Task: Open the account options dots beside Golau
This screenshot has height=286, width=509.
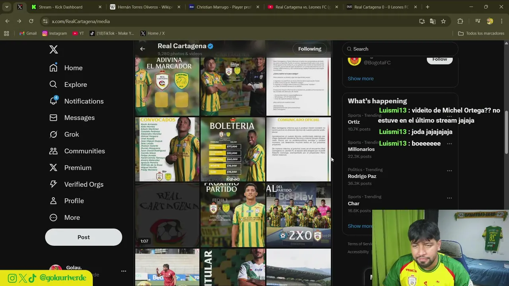Action: tap(124, 271)
